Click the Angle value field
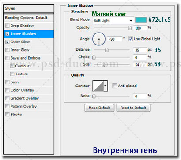The width and height of the screenshot is (181, 160). pos(115,39)
